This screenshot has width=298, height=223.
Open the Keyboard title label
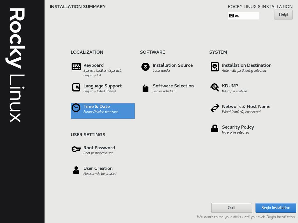(93, 65)
